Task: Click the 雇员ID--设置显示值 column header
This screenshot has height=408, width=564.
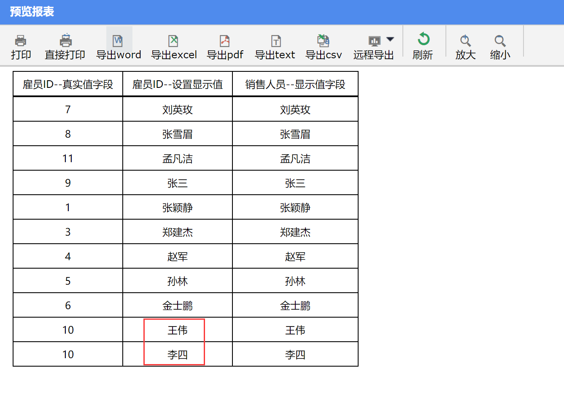Action: click(x=178, y=84)
